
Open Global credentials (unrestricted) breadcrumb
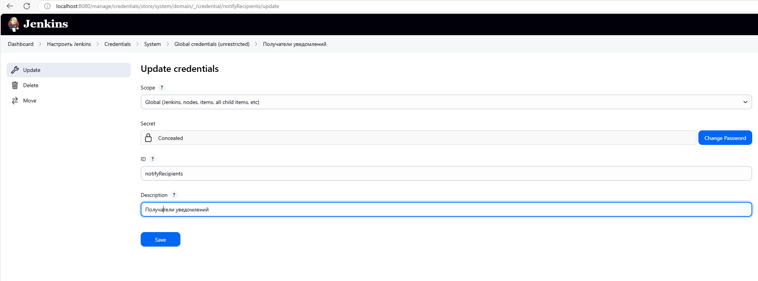[x=212, y=44]
